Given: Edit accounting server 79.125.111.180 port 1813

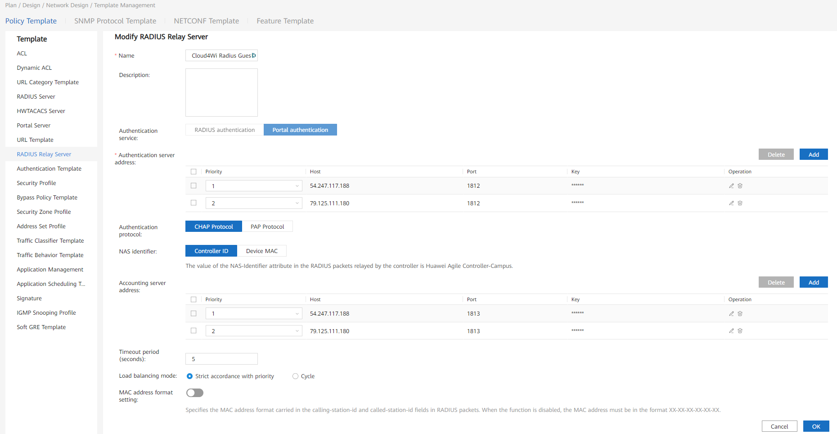Looking at the screenshot, I should click(x=731, y=331).
